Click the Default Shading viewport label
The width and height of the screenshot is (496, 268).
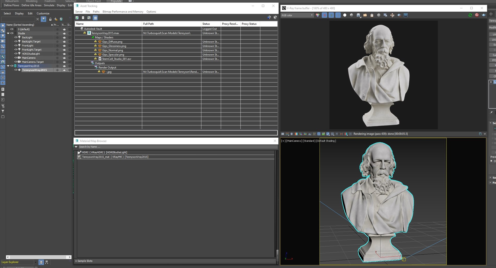[x=326, y=141]
